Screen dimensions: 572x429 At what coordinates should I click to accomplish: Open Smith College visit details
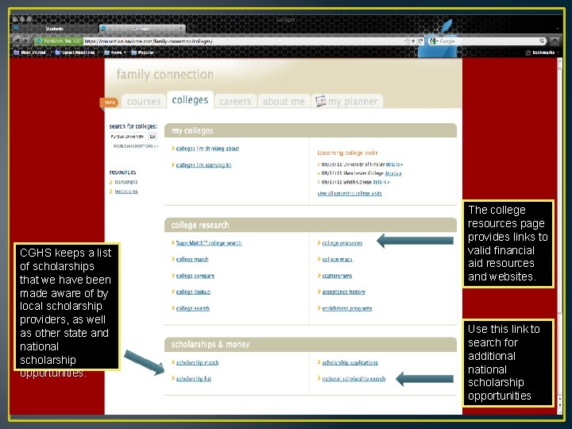click(381, 182)
